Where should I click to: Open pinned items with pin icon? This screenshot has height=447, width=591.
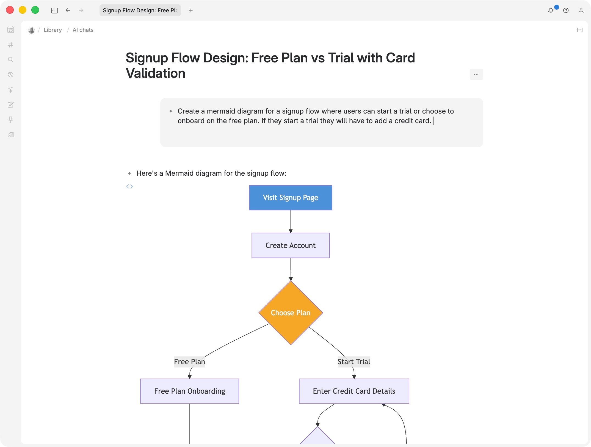[10, 119]
